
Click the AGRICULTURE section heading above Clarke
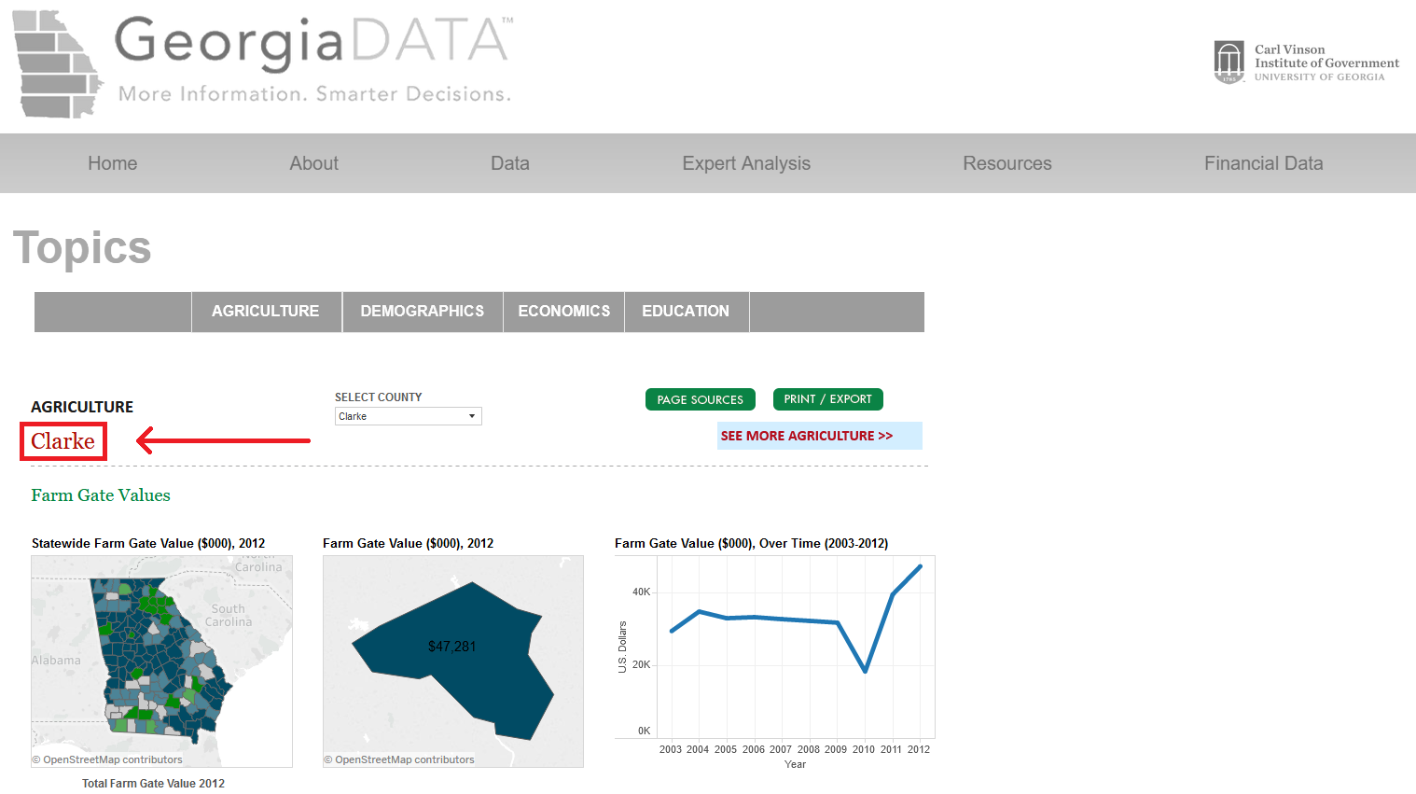[x=82, y=407]
